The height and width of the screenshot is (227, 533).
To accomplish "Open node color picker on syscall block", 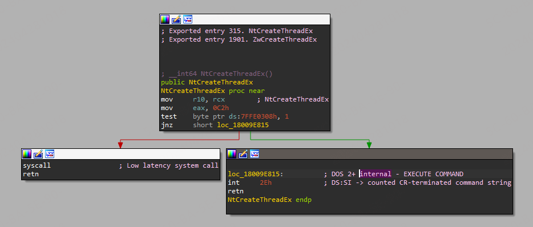I will (x=27, y=154).
